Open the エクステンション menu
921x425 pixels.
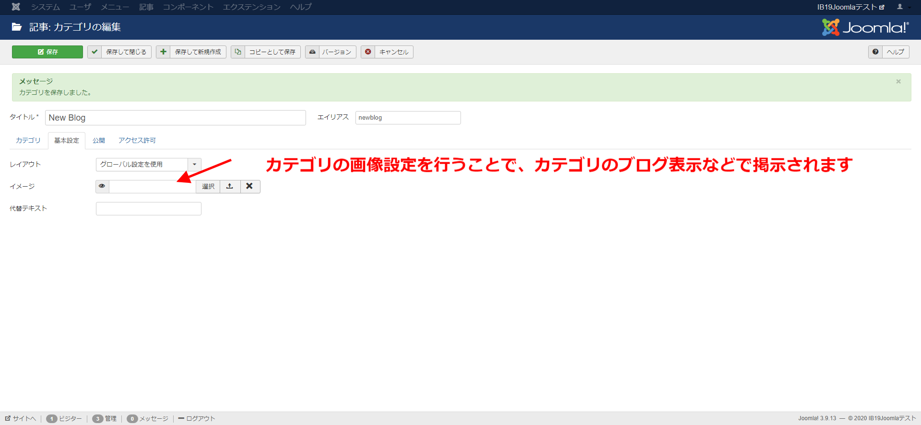click(251, 7)
